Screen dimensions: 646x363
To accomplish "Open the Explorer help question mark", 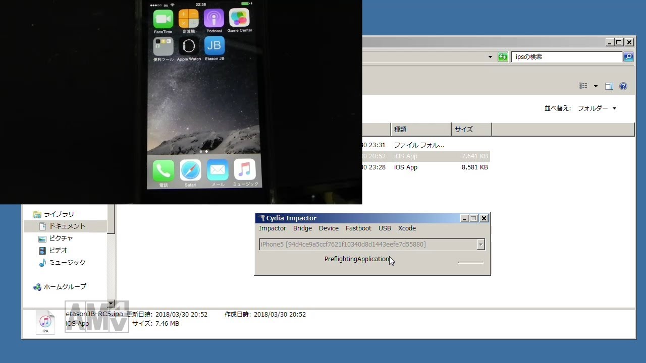I will (623, 86).
